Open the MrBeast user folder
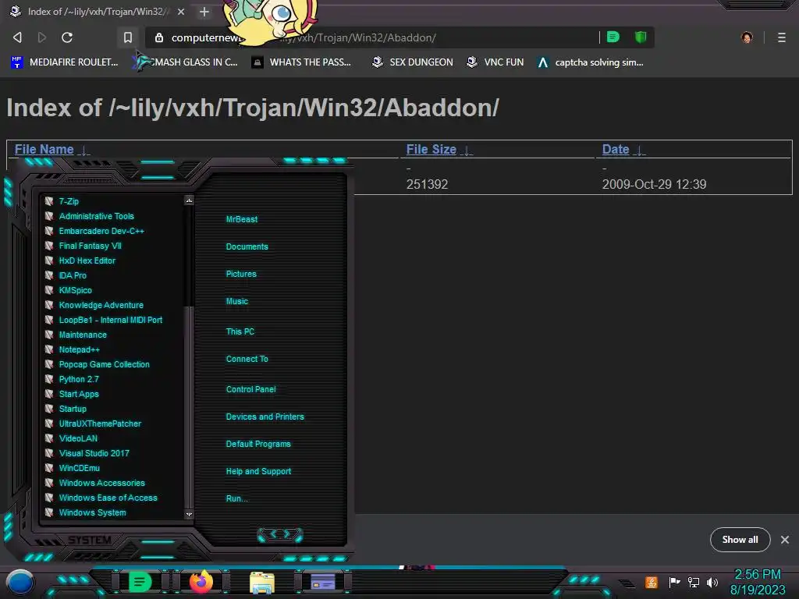The height and width of the screenshot is (599, 799). click(x=242, y=219)
